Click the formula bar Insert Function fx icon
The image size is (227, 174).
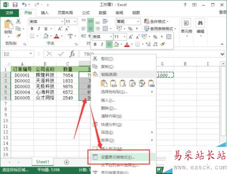coord(72,54)
